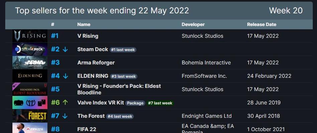Click the Package tag on Valve Index

[135, 103]
